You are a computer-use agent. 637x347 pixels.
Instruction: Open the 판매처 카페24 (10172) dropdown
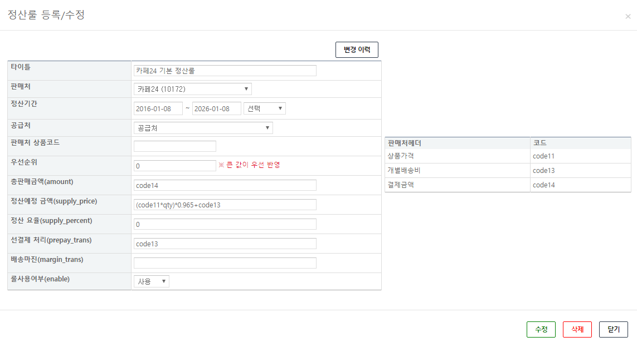coord(192,89)
